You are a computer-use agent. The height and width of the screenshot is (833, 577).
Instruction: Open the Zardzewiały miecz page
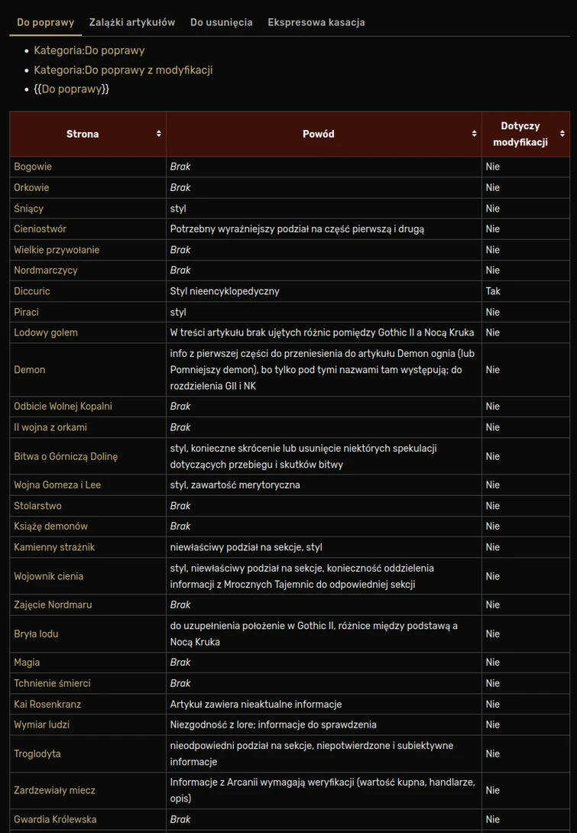pyautogui.click(x=54, y=790)
